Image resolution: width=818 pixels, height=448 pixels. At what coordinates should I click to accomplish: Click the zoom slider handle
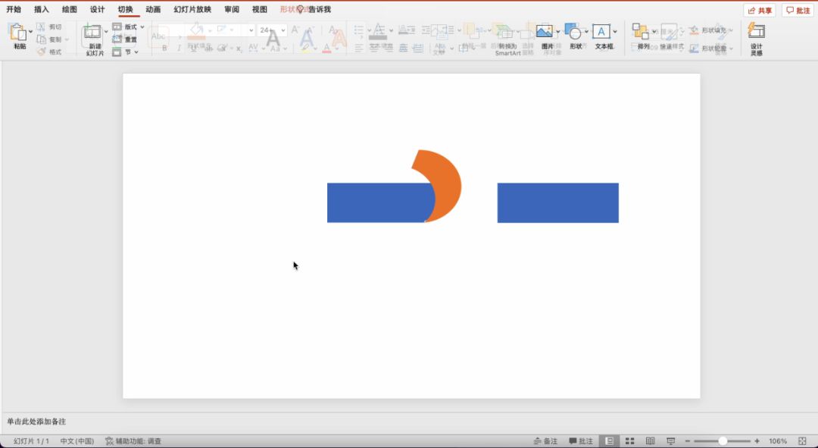pos(723,441)
